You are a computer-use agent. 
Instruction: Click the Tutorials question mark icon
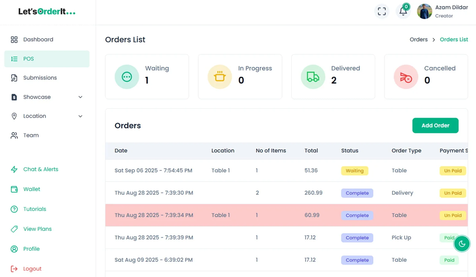pyautogui.click(x=14, y=209)
